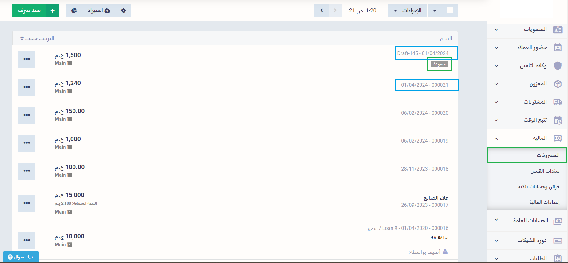Tick the select-all checkbox in toolbar
The width and height of the screenshot is (568, 263).
[449, 10]
